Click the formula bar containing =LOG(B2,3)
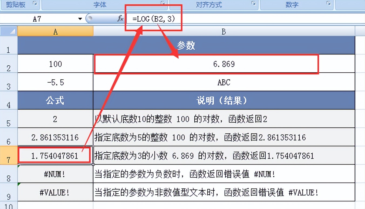The height and width of the screenshot is (209, 365). pyautogui.click(x=244, y=19)
